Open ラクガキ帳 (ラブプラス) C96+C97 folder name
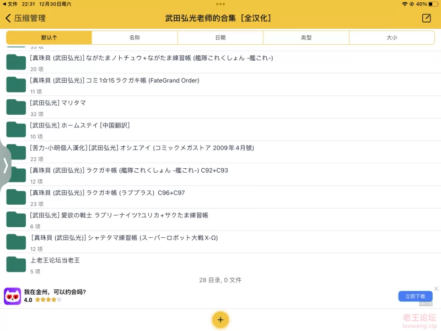Viewport: 441px width, 331px height. (107, 193)
